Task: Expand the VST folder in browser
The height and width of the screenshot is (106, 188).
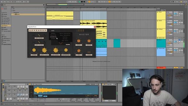Action: point(12,9)
